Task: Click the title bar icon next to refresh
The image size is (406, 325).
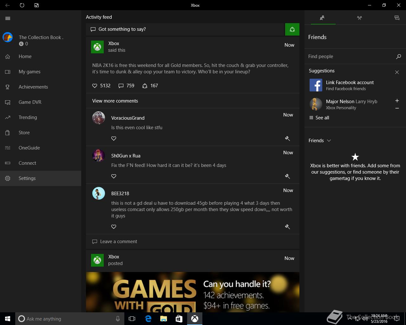Action: (36, 5)
